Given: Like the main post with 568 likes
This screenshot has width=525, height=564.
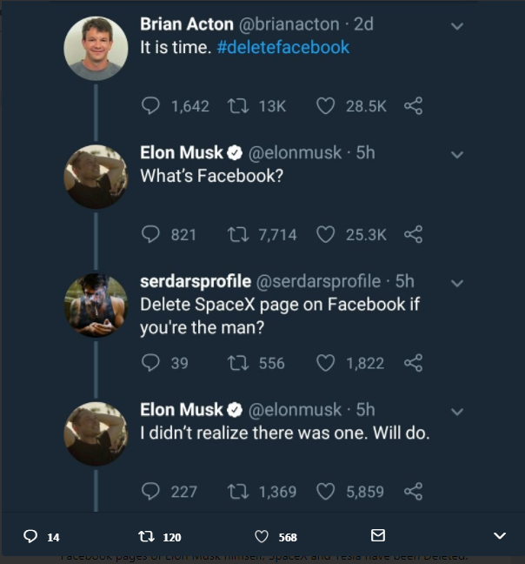Looking at the screenshot, I should click(262, 536).
